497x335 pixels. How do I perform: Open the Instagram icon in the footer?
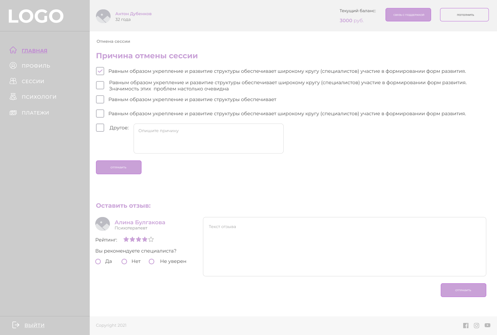click(x=477, y=325)
